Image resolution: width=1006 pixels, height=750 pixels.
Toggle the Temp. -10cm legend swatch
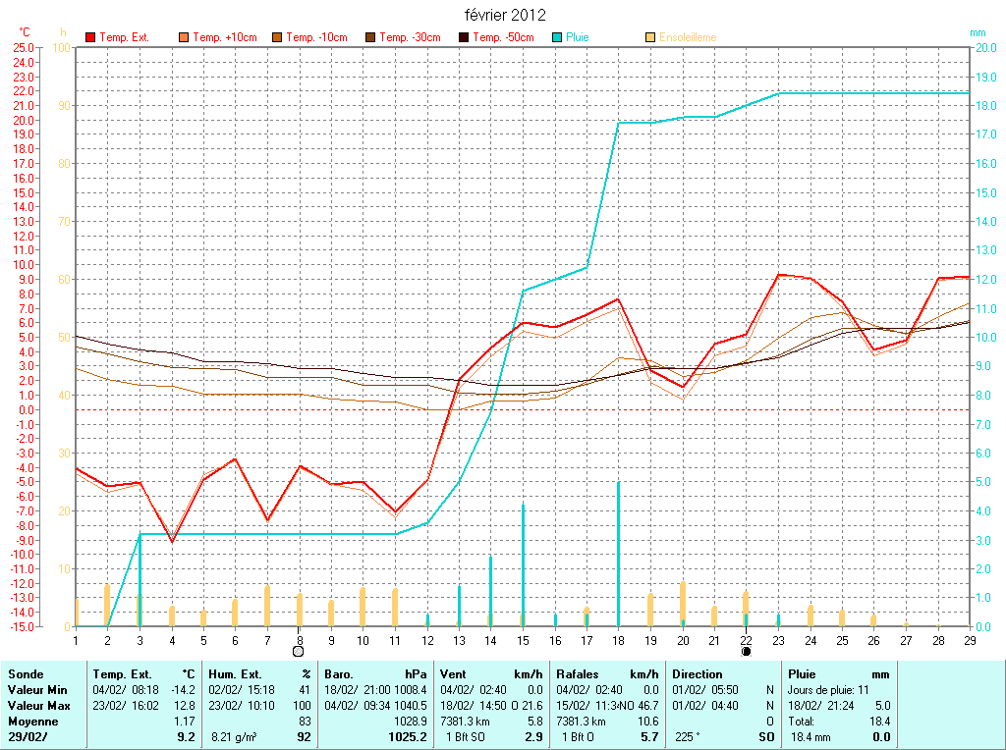pos(277,37)
